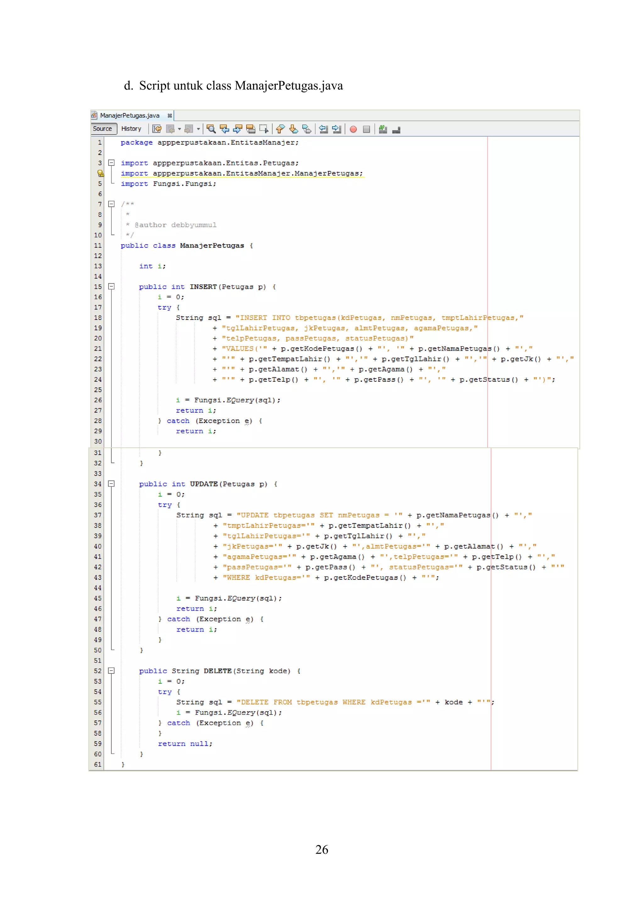Select the ManajerPetugas.java file tab
The height and width of the screenshot is (910, 644).
pos(129,115)
